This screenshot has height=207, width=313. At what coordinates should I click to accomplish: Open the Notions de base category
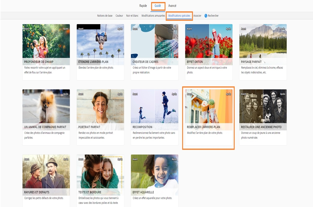click(x=105, y=16)
